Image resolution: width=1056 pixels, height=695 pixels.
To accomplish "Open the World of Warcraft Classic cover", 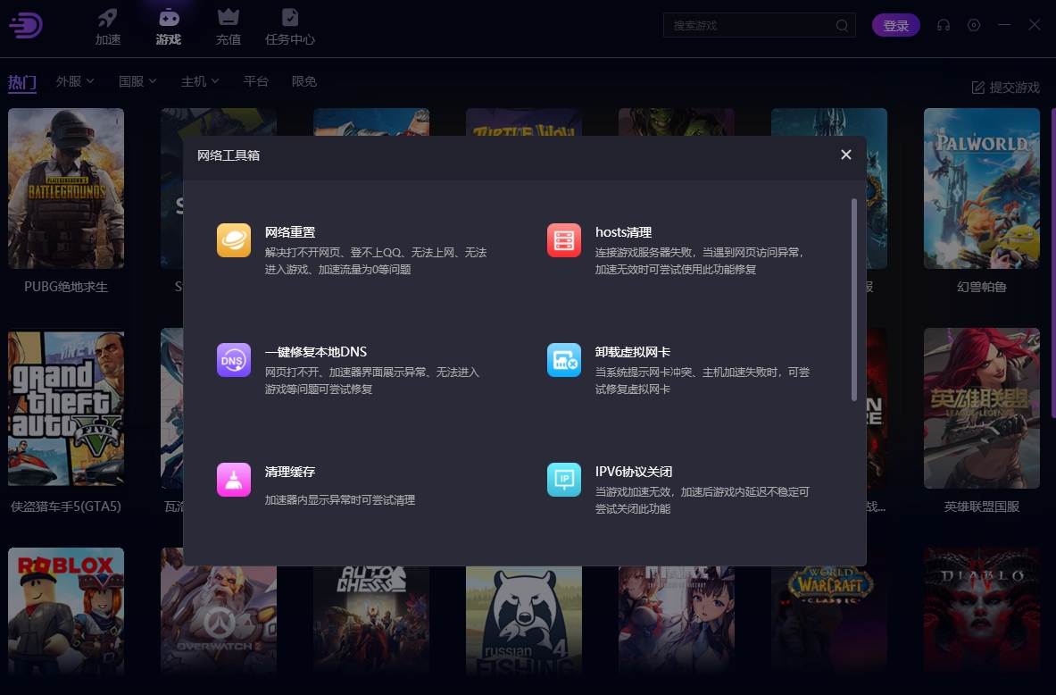I will [829, 622].
